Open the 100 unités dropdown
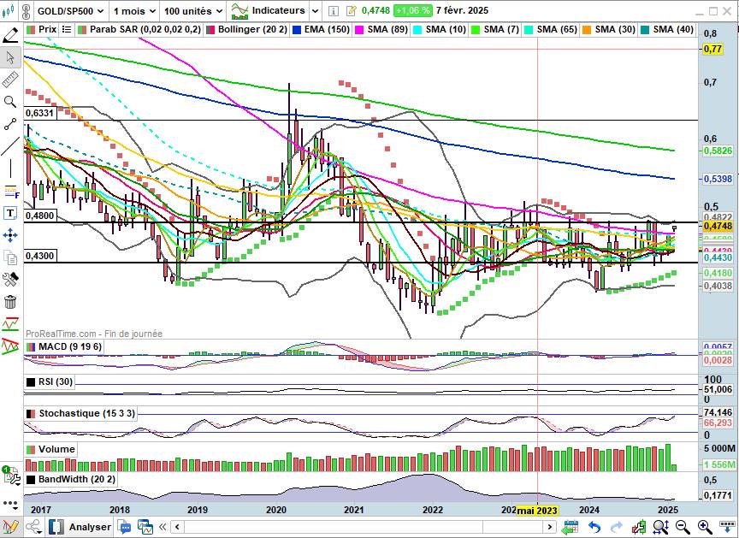 [192, 11]
